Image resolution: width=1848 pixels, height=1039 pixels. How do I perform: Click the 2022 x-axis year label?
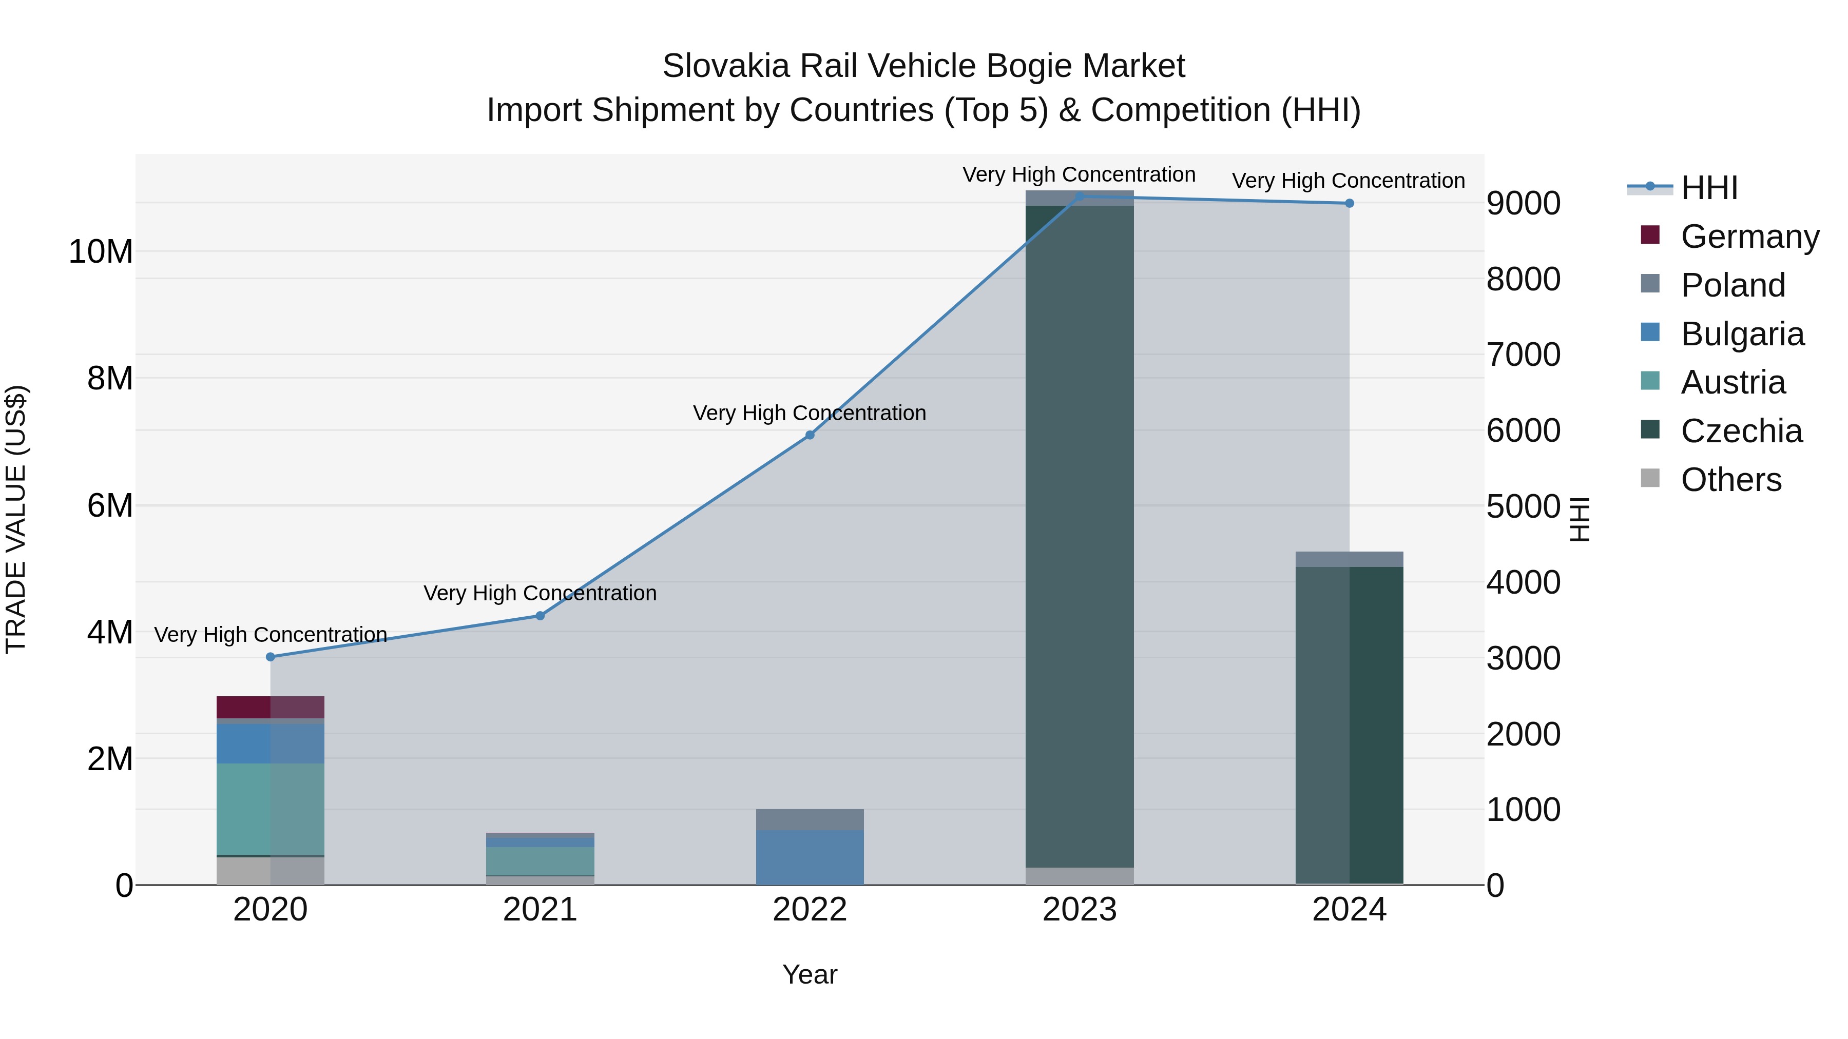pos(810,910)
